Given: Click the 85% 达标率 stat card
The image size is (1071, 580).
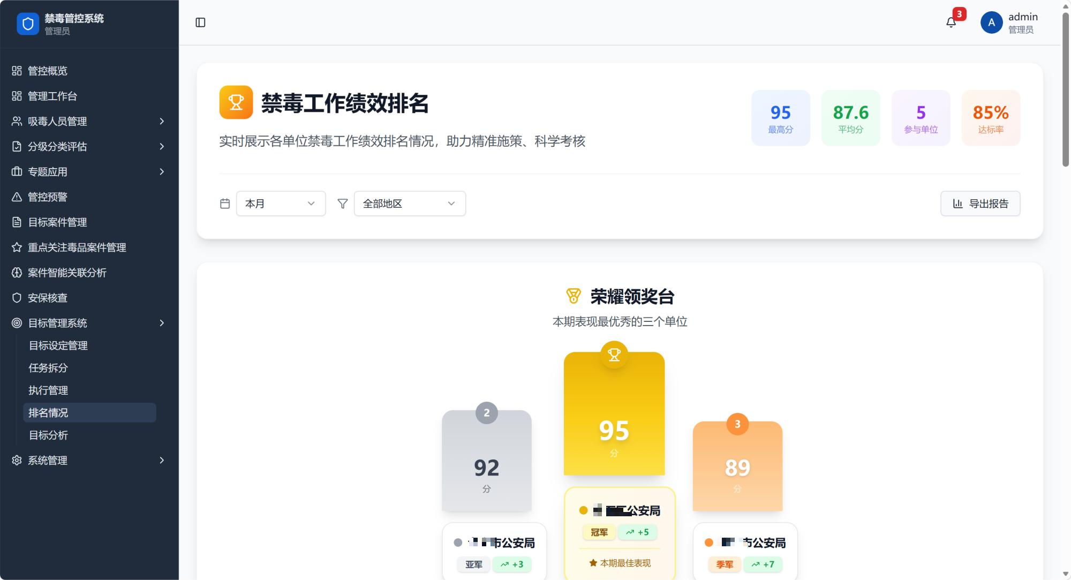Looking at the screenshot, I should (x=991, y=118).
